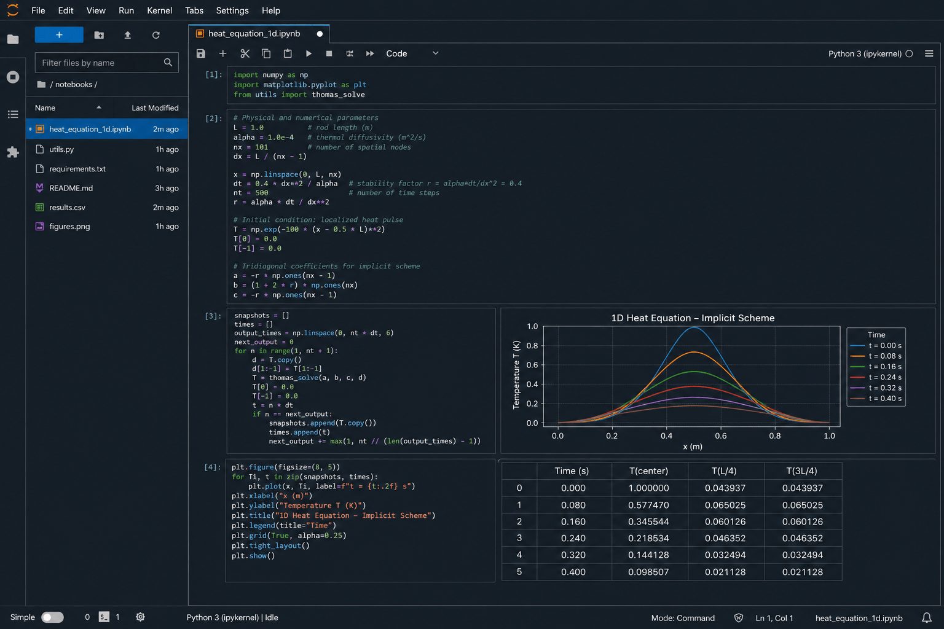
Task: Click the t = 0.40 s legend entry
Action: tap(876, 399)
